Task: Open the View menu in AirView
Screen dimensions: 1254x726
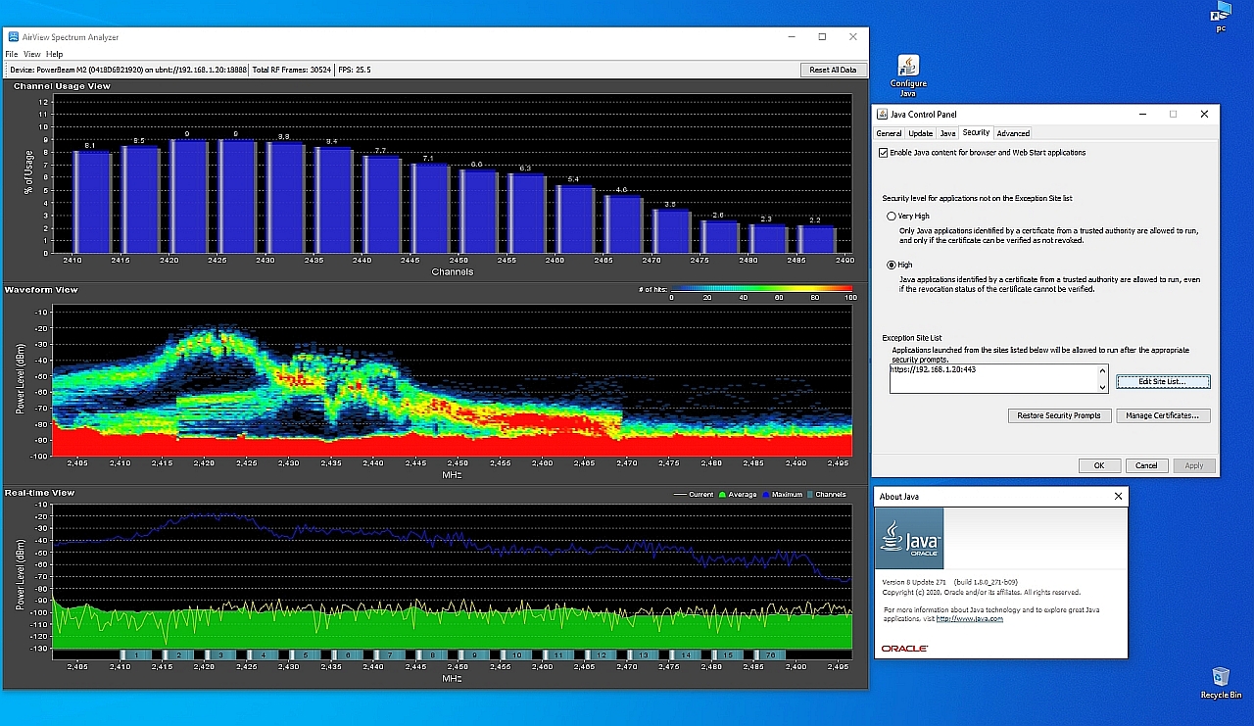Action: pyautogui.click(x=32, y=54)
